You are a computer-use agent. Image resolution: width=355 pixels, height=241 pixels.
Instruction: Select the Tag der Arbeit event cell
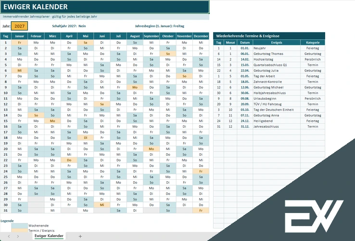click(x=277, y=76)
